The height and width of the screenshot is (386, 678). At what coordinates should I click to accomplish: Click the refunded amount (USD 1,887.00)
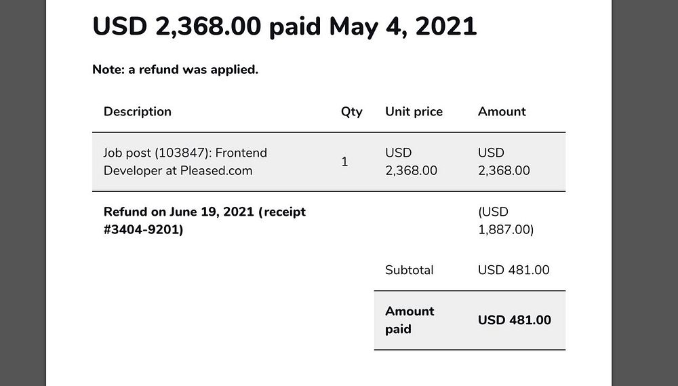[x=505, y=221]
